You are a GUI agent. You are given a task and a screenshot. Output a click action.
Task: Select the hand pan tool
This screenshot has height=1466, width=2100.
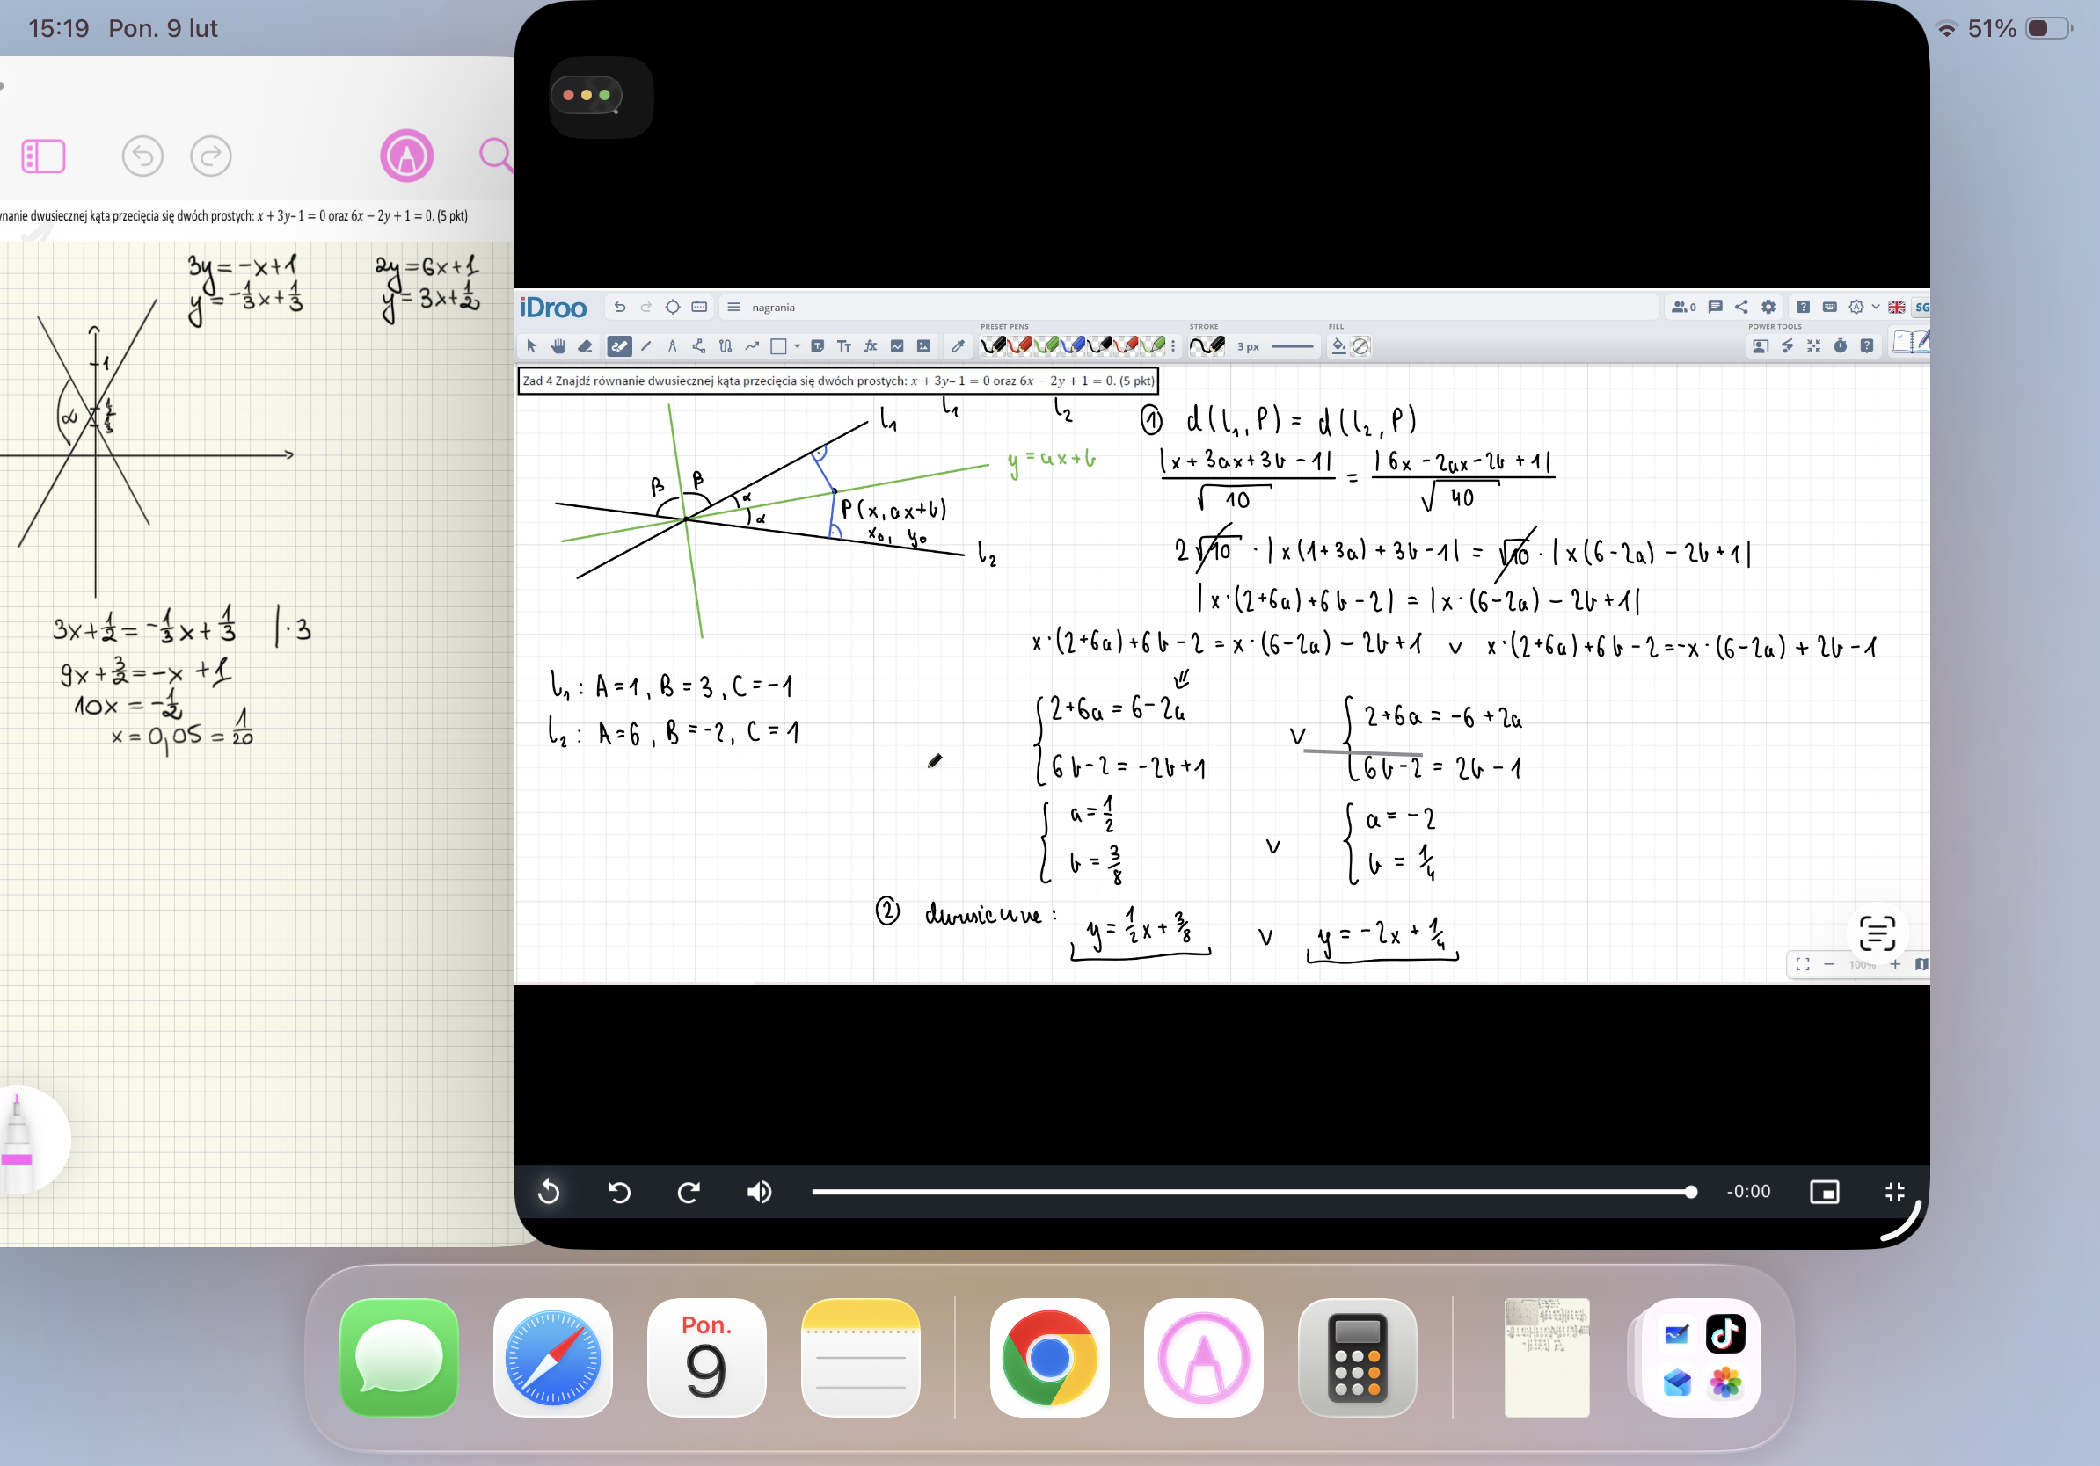pos(558,346)
